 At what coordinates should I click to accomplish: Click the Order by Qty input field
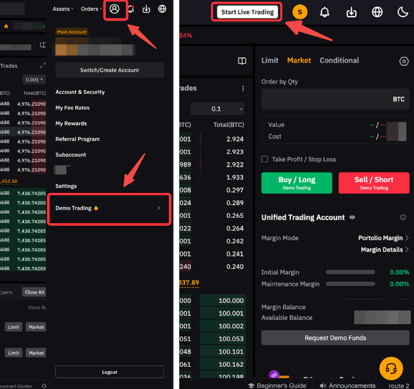(324, 99)
